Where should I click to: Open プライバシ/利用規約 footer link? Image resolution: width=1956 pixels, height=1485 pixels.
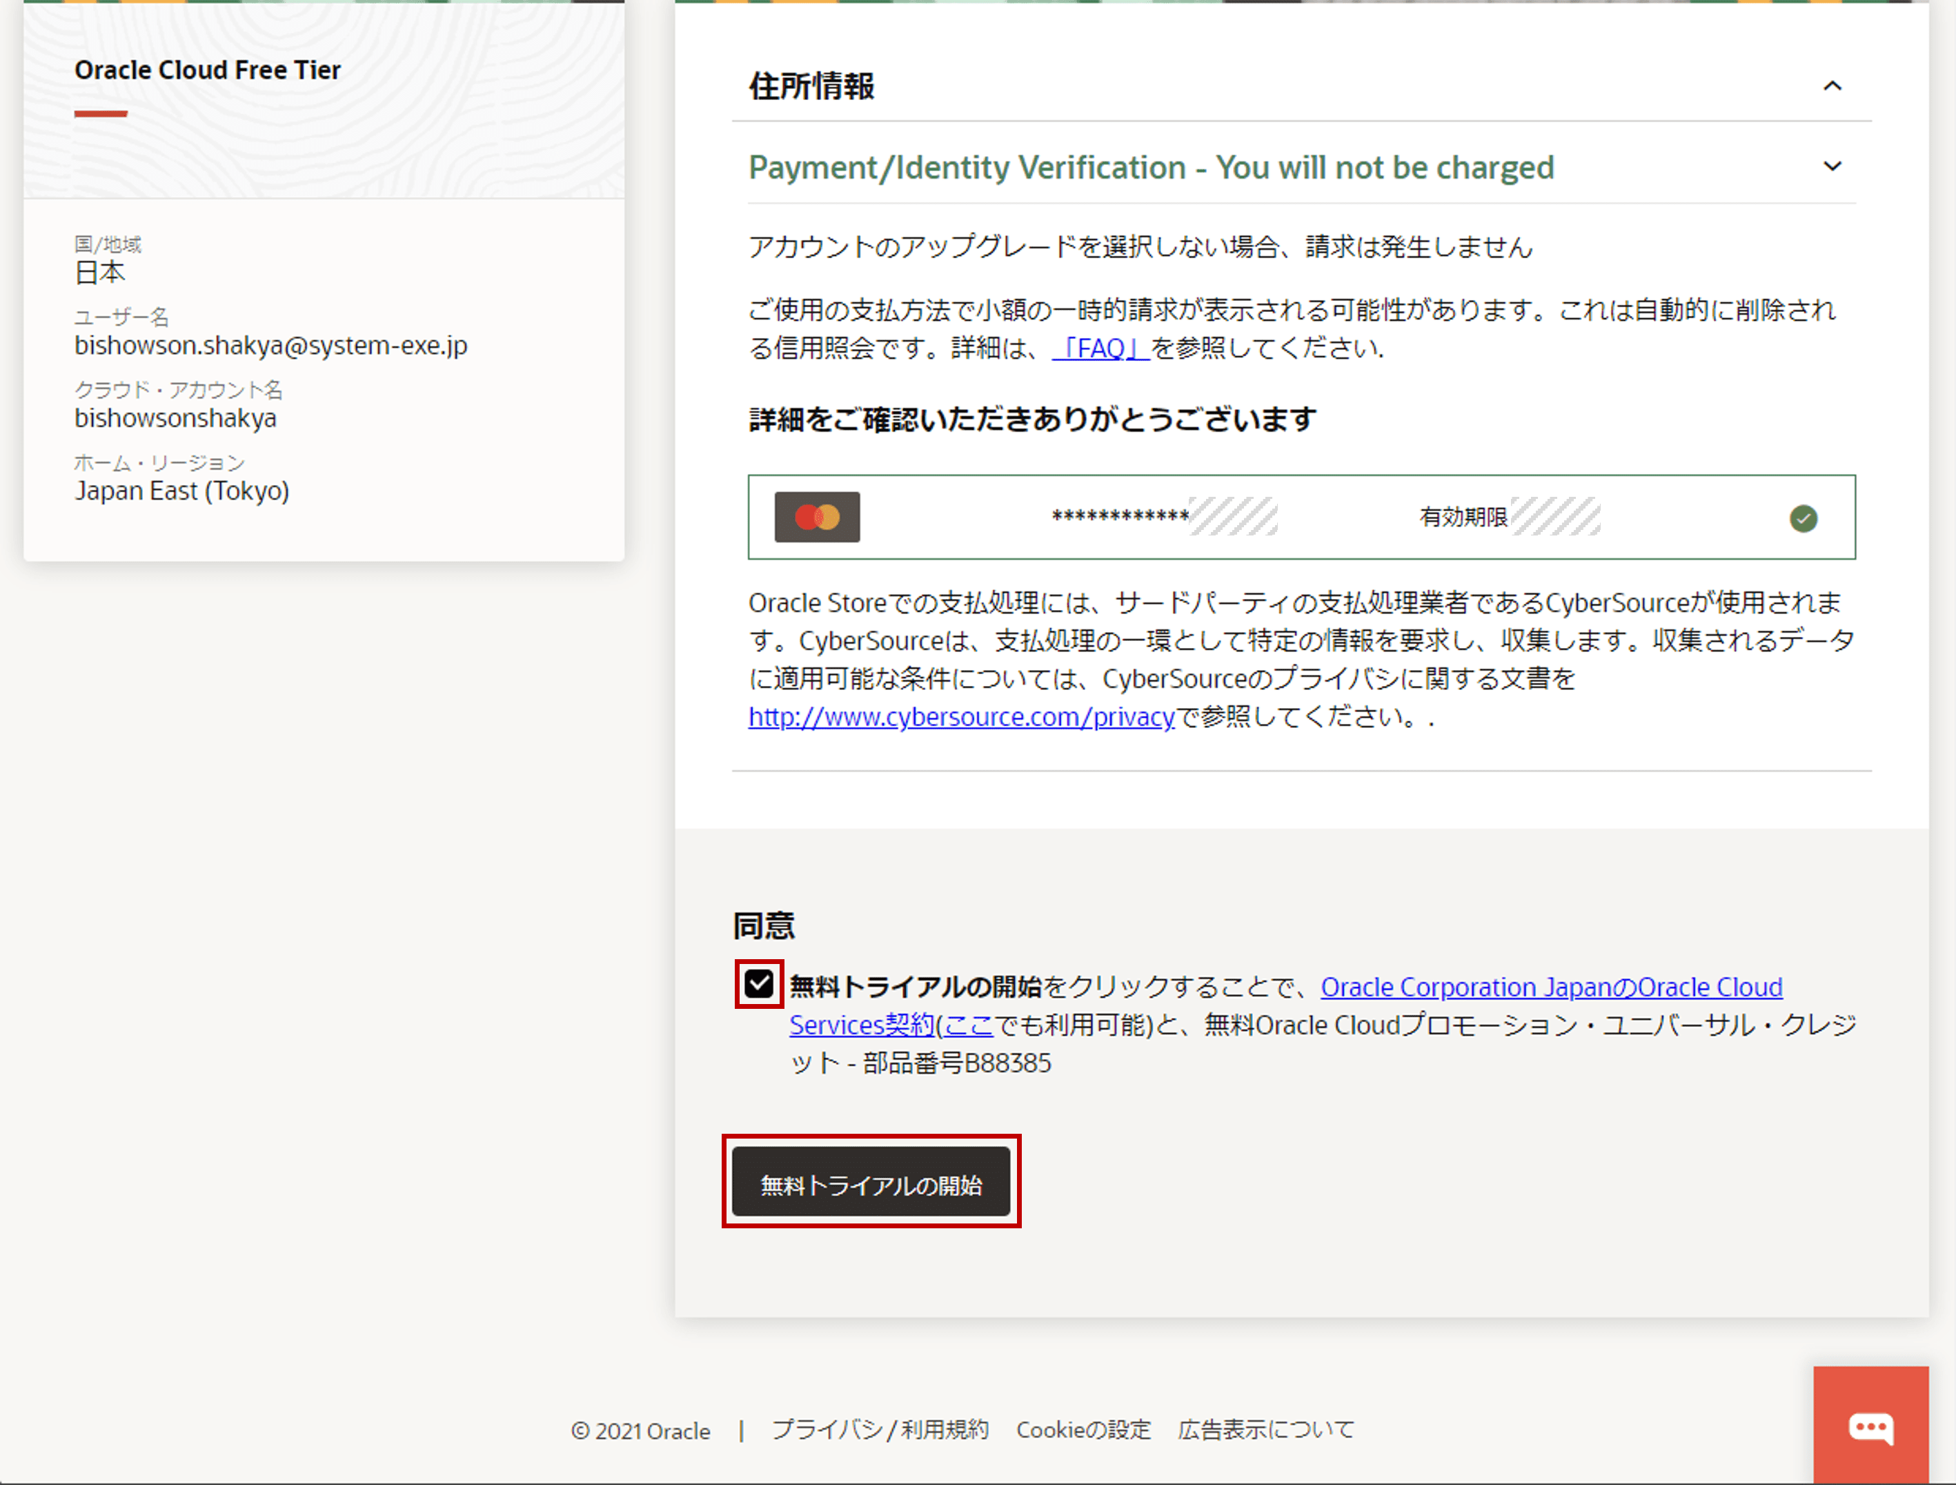tap(880, 1430)
